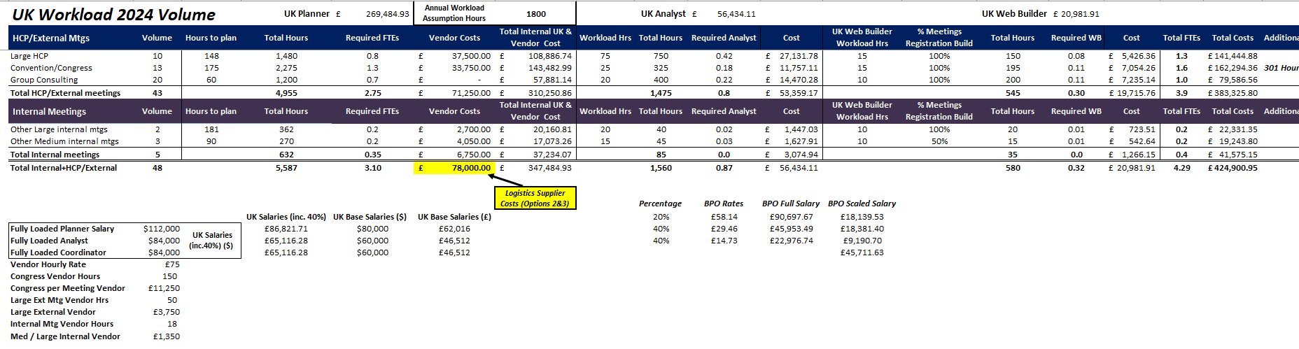Click the 'Logistics Supplier Costs' yellow callout box

coord(535,198)
